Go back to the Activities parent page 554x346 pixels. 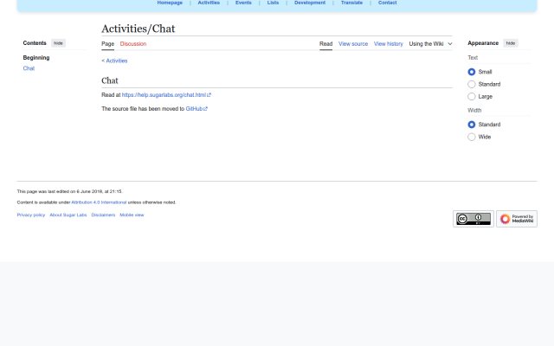point(114,61)
